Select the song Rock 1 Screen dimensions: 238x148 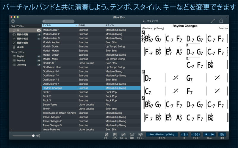click(91, 92)
